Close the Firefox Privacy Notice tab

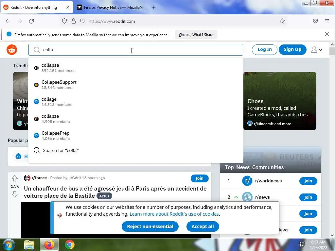point(141,7)
